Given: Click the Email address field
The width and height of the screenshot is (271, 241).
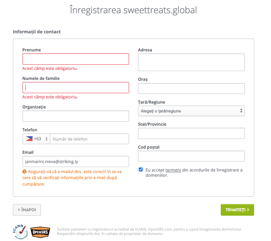Looking at the screenshot, I should pos(76,161).
